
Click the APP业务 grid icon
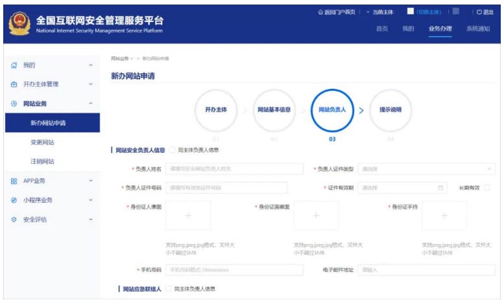pos(14,181)
